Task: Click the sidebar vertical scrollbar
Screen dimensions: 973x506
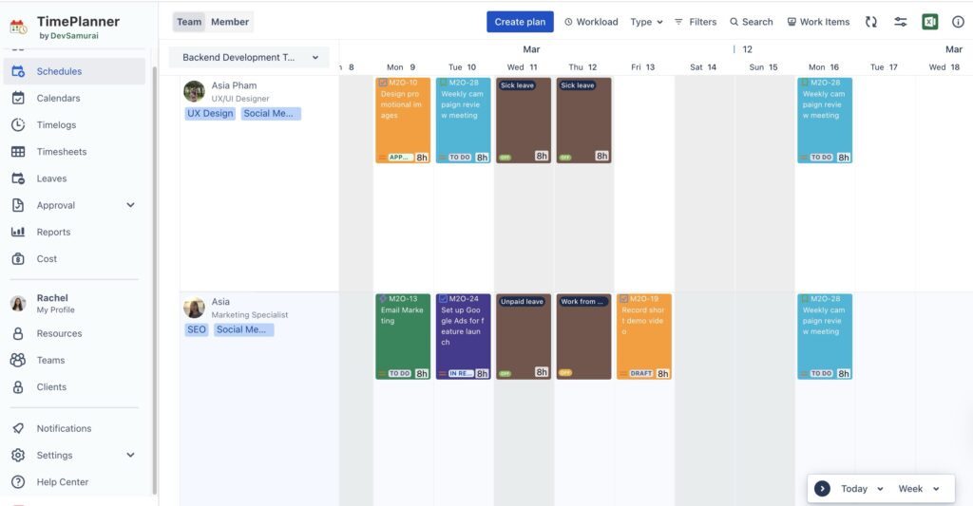Action: (x=154, y=279)
